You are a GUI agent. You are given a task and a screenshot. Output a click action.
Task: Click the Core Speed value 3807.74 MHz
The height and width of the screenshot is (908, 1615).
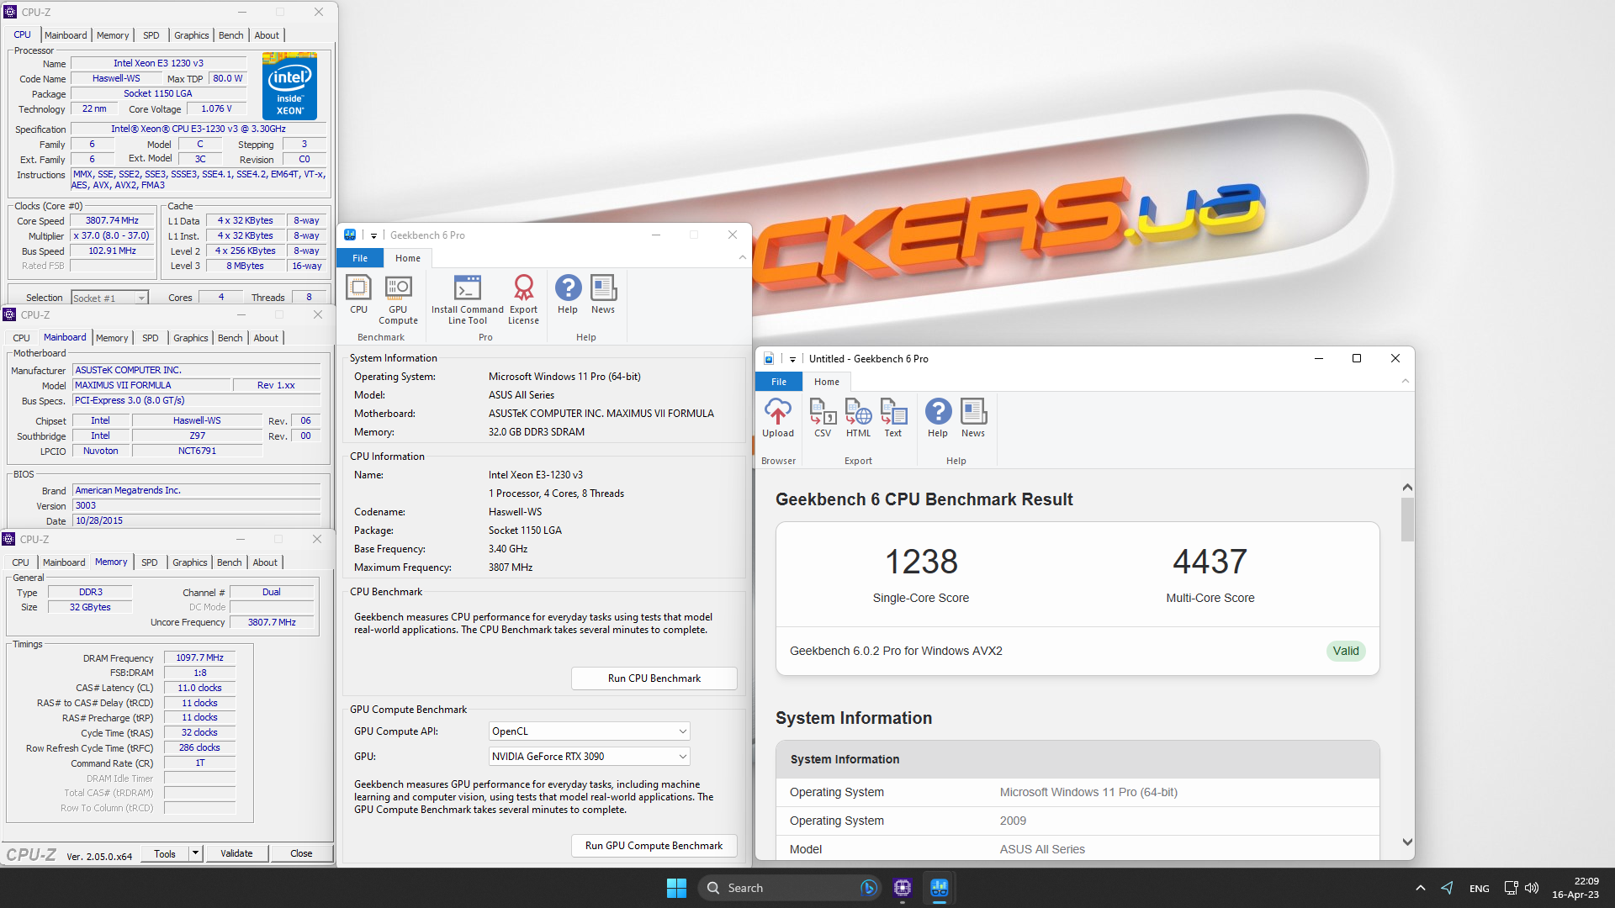(113, 221)
